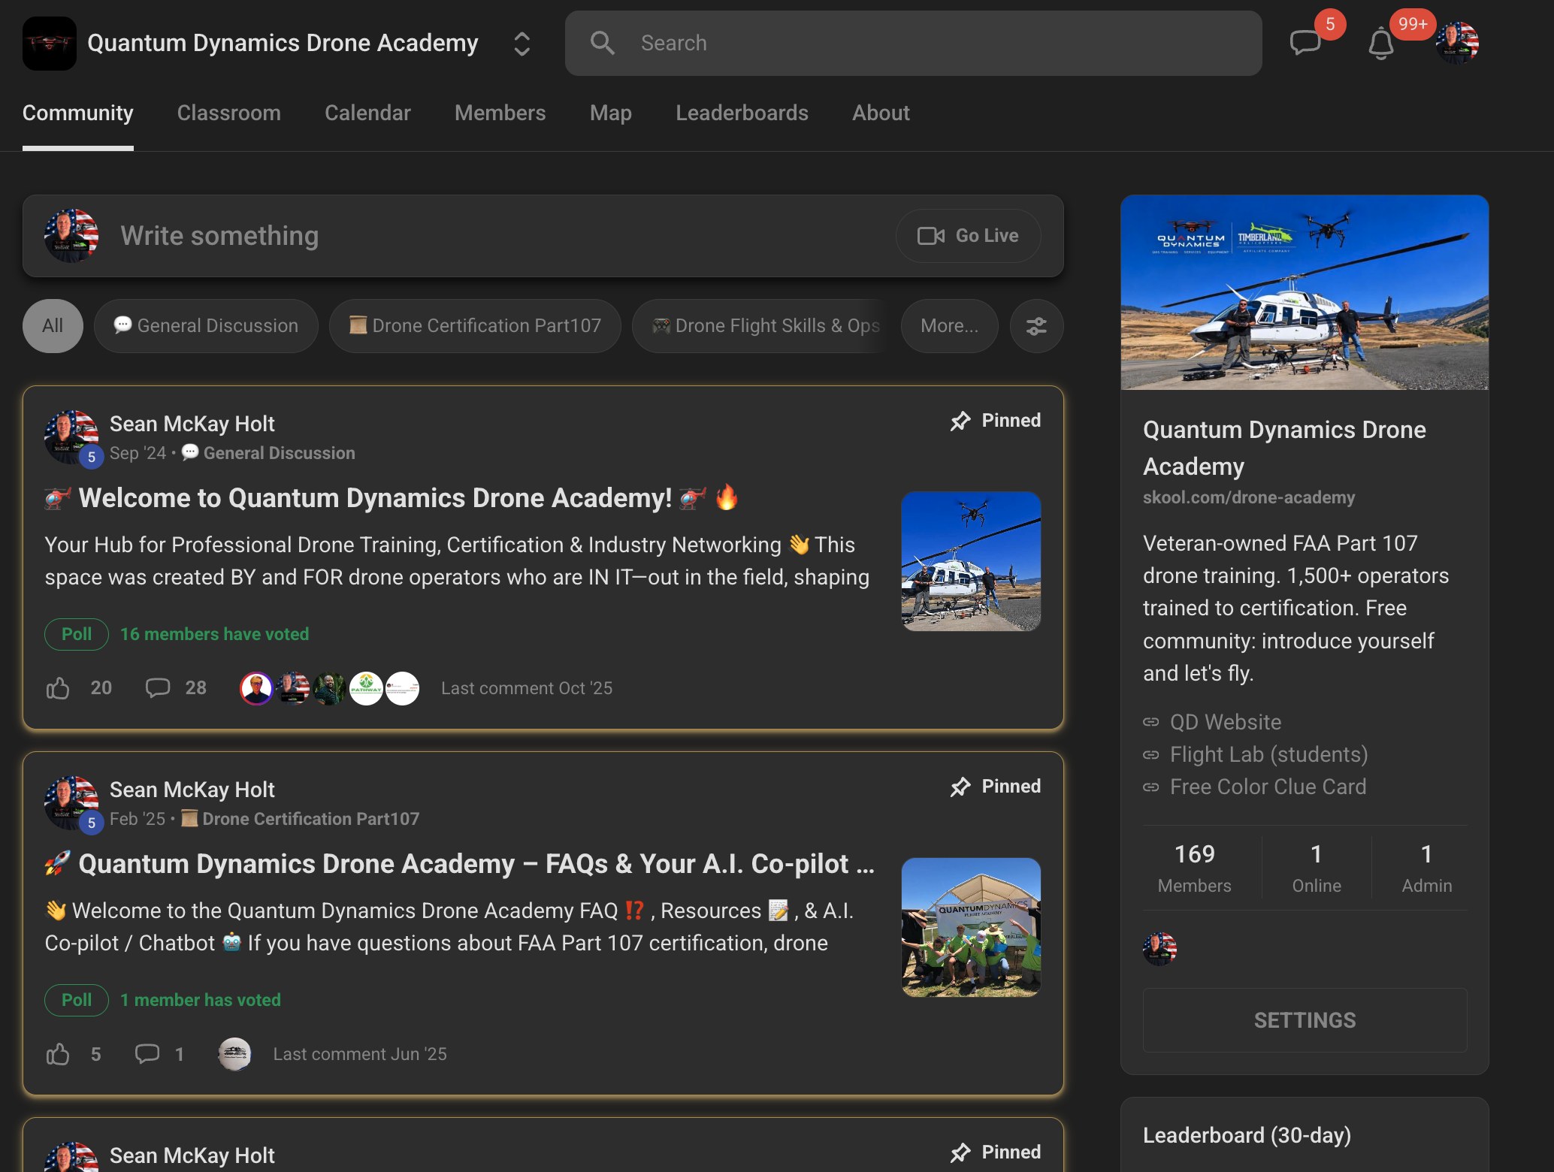Switch to the Community tab
Image resolution: width=1554 pixels, height=1172 pixels.
(78, 113)
